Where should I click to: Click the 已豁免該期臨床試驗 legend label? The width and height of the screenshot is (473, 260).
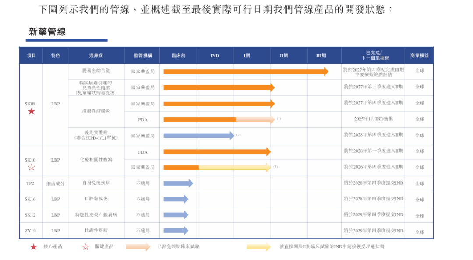[x=178, y=247]
